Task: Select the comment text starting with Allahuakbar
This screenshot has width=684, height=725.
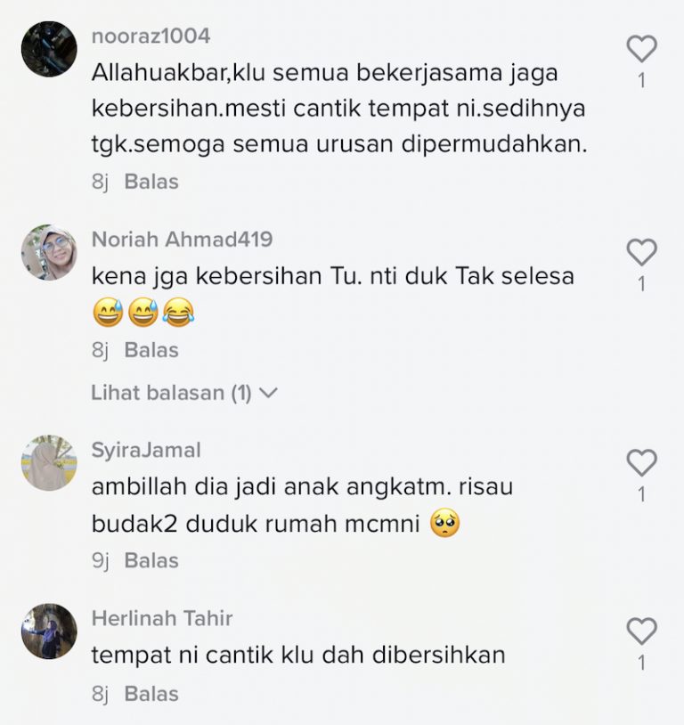Action: tap(339, 109)
